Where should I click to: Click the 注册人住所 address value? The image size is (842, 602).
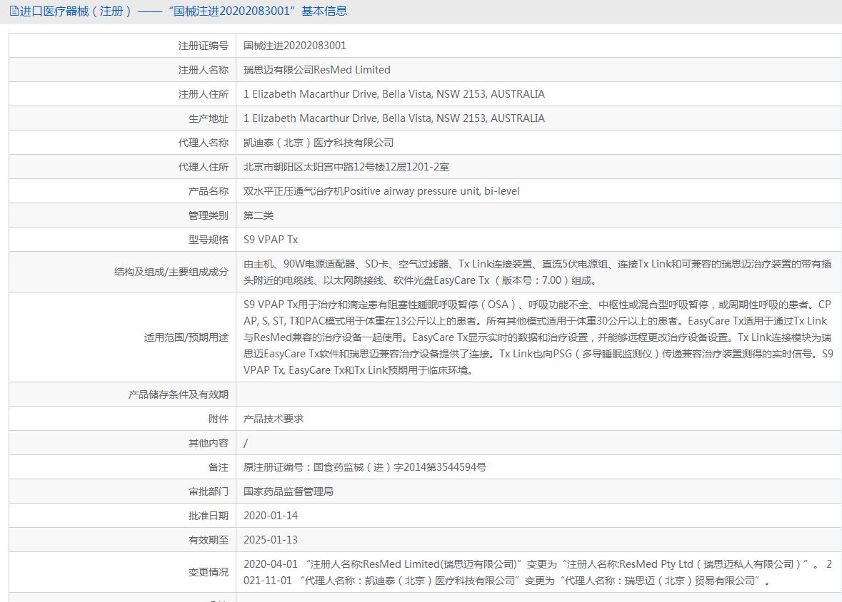(x=394, y=94)
